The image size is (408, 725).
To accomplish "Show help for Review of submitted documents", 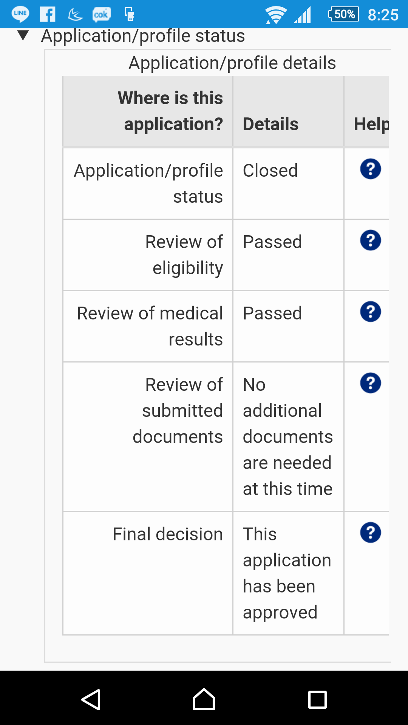I will (x=370, y=383).
